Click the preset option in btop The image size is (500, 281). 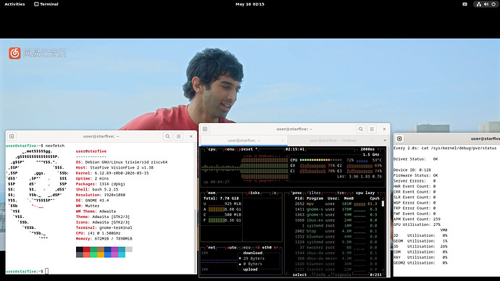click(246, 149)
